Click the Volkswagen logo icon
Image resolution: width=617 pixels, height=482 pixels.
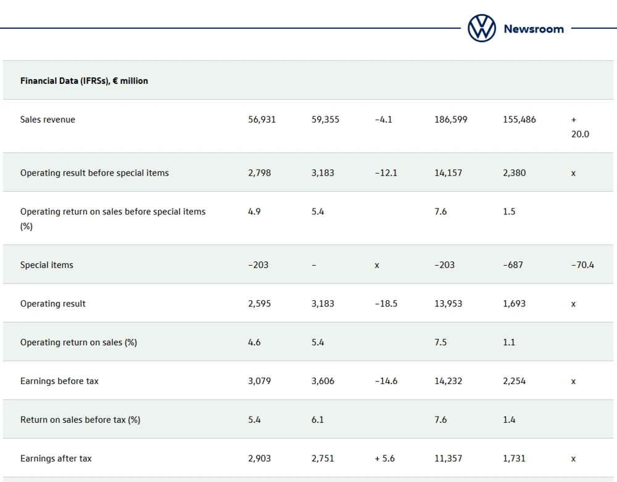(481, 28)
